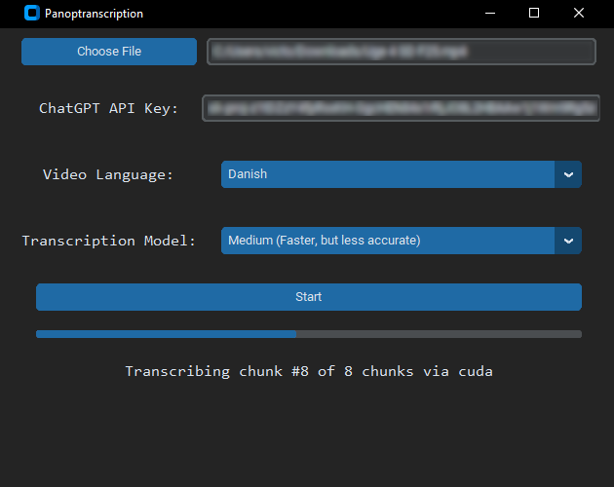Click the unfilled part of progress bar
The image size is (614, 487).
439,334
